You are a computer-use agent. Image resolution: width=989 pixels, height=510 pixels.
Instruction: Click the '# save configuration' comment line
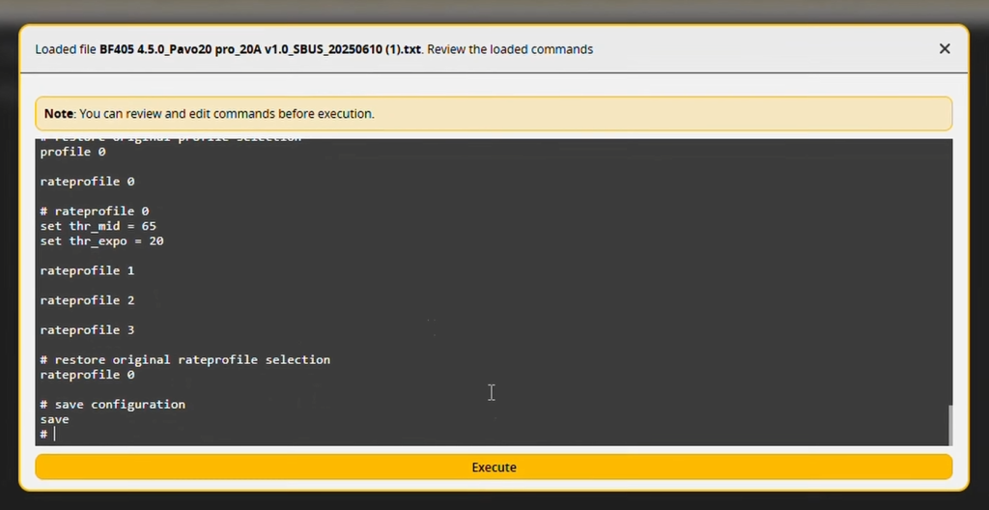tap(112, 404)
